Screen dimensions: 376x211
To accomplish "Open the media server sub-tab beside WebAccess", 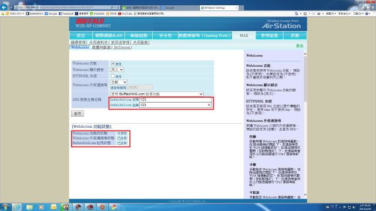I will (102, 47).
